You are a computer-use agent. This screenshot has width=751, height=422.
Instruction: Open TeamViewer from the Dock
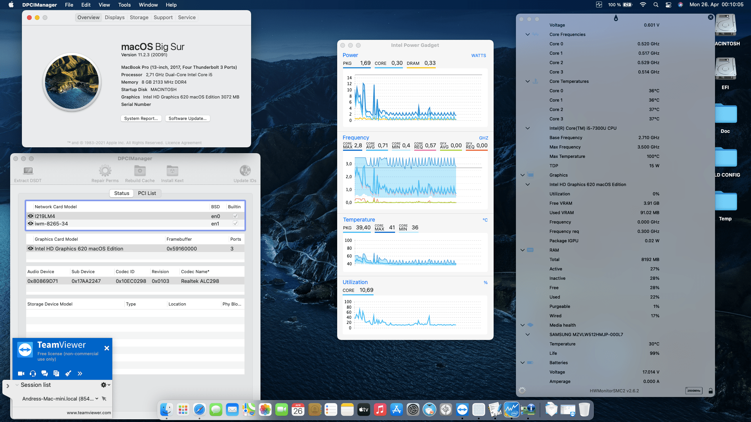462,409
